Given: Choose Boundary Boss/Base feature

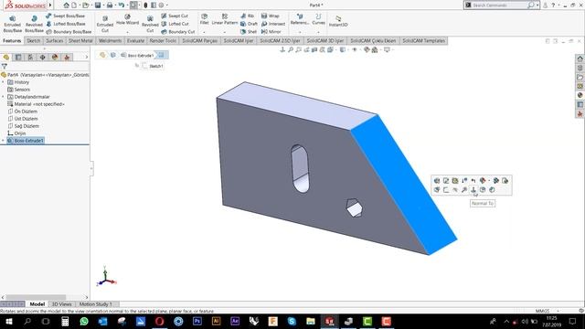Looking at the screenshot, I should pos(69,32).
